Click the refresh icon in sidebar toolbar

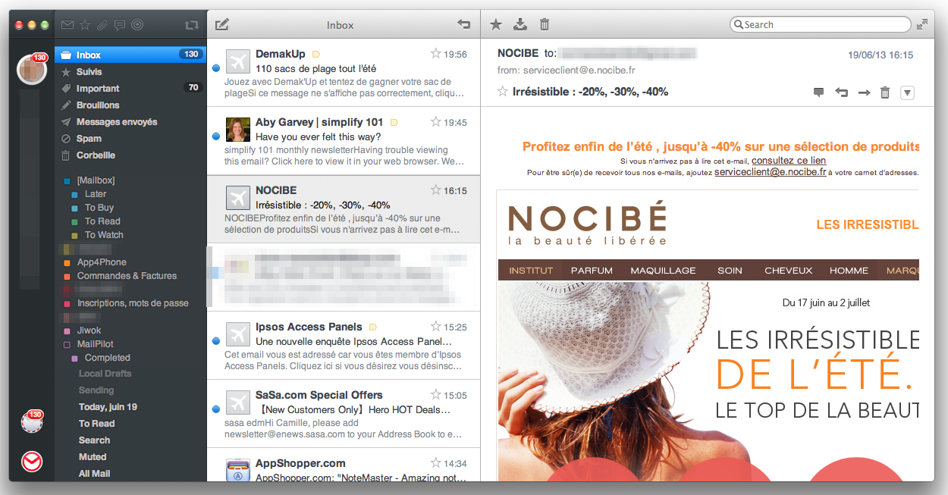[191, 25]
